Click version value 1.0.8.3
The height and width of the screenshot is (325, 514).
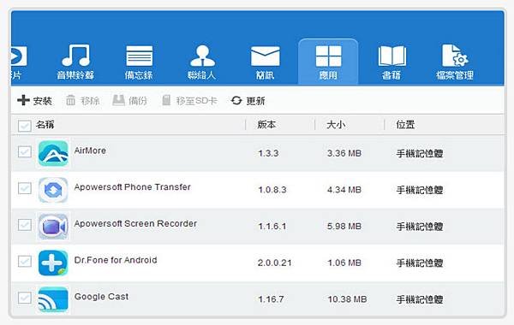pyautogui.click(x=272, y=190)
